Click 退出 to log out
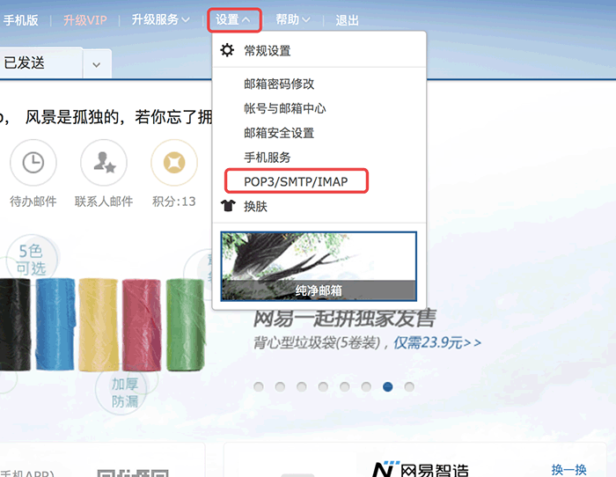Viewport: 616px width, 477px height. [347, 20]
